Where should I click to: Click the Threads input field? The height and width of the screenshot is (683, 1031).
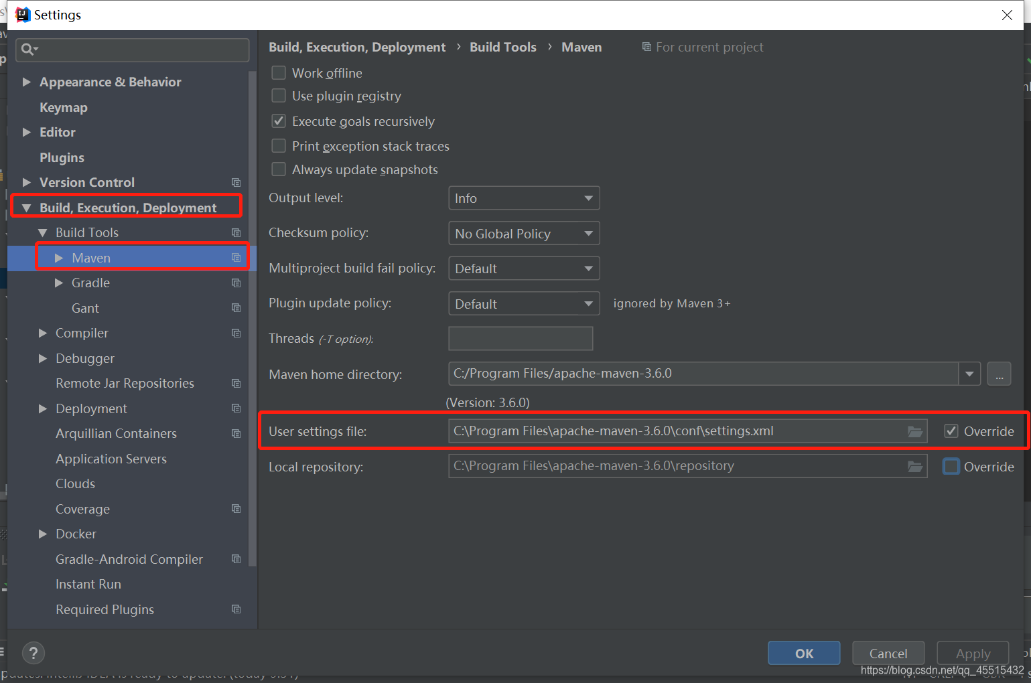521,338
